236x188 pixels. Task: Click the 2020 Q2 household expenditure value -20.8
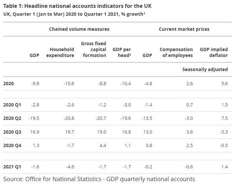68,118
